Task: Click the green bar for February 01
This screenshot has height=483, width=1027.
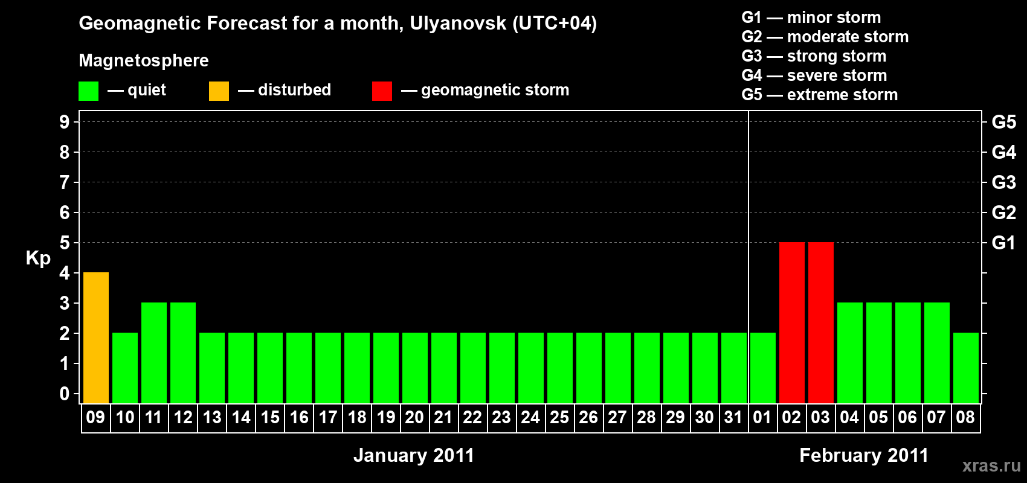Action: [x=763, y=368]
